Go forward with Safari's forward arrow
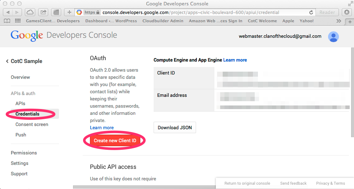Screen dimensions: 354x189 coord(17,12)
